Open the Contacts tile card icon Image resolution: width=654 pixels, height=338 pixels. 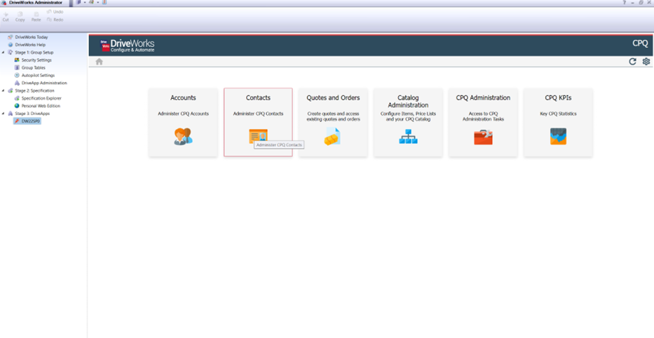click(258, 137)
